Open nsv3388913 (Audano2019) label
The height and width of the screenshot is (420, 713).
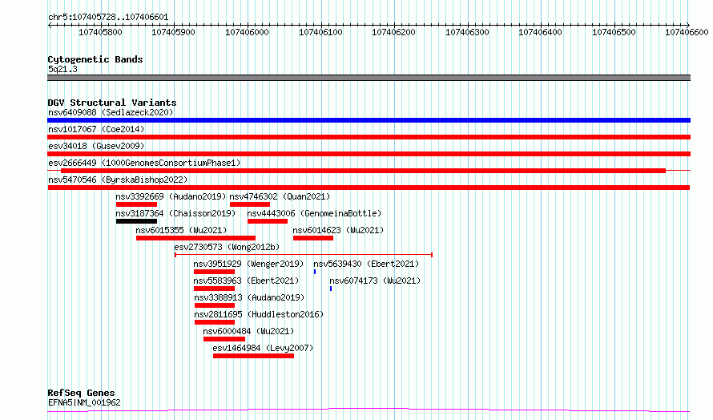point(249,297)
